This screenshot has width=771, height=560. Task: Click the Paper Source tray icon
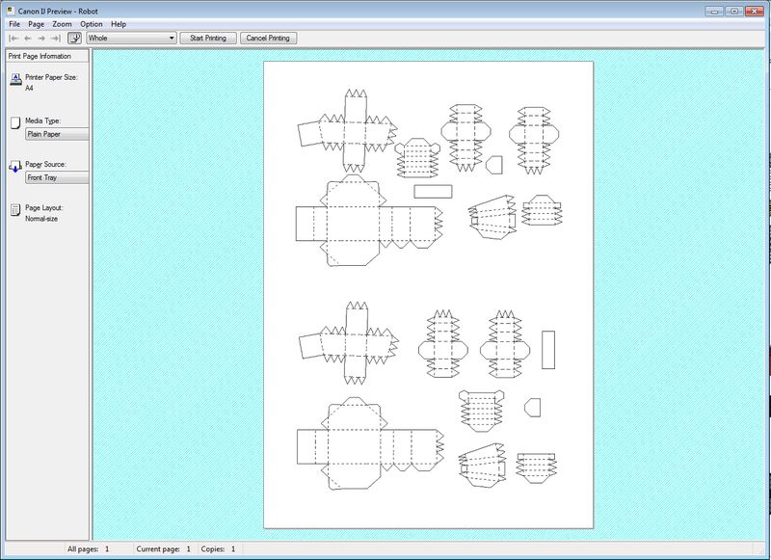[15, 166]
